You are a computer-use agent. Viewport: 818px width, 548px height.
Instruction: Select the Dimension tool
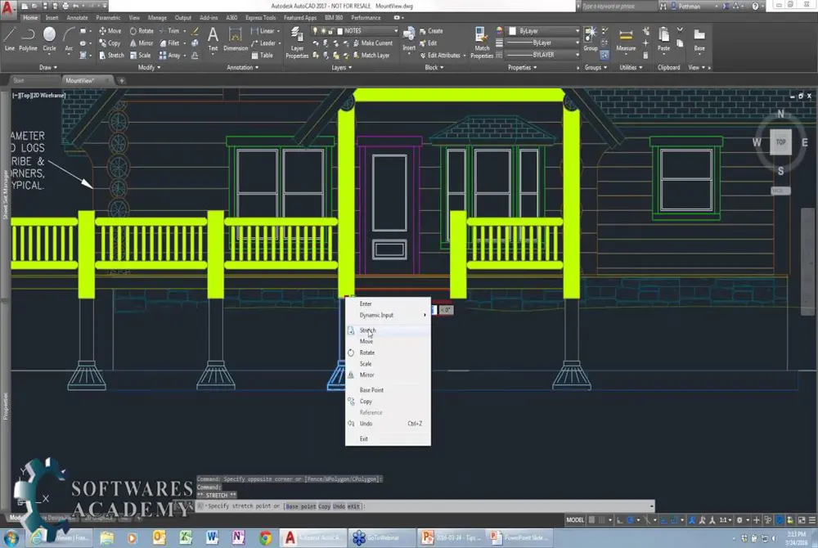(236, 39)
